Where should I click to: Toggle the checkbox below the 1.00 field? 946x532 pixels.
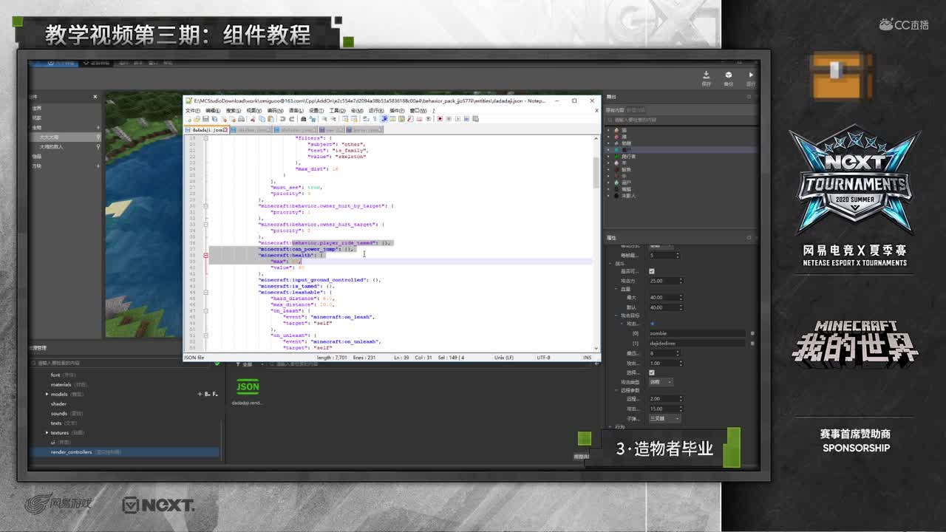(651, 372)
